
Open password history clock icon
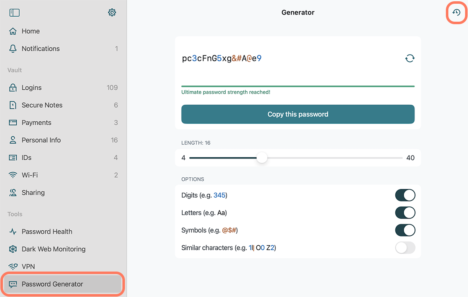point(456,13)
